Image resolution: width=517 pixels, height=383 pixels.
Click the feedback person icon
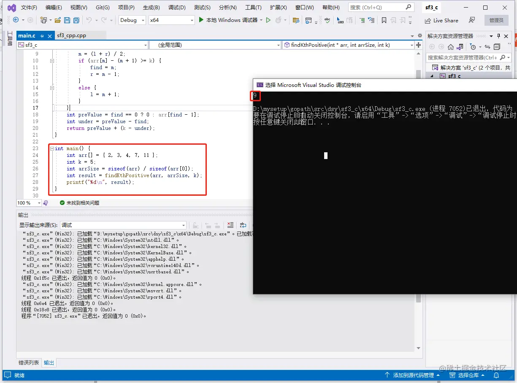click(472, 20)
